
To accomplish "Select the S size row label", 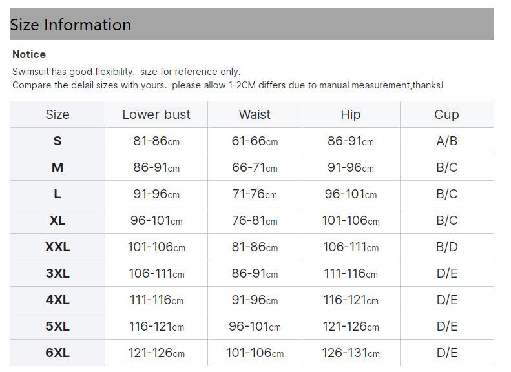I will click(57, 141).
